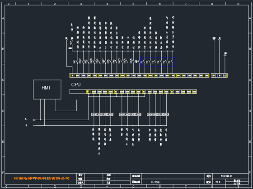Screen dimensions: 253x189
Task: Select the ground symbol near column 8
Action: (225, 54)
